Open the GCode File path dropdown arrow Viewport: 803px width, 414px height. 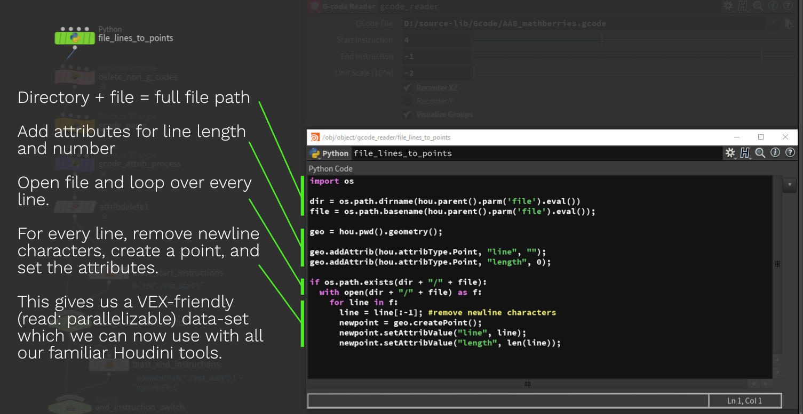click(772, 23)
